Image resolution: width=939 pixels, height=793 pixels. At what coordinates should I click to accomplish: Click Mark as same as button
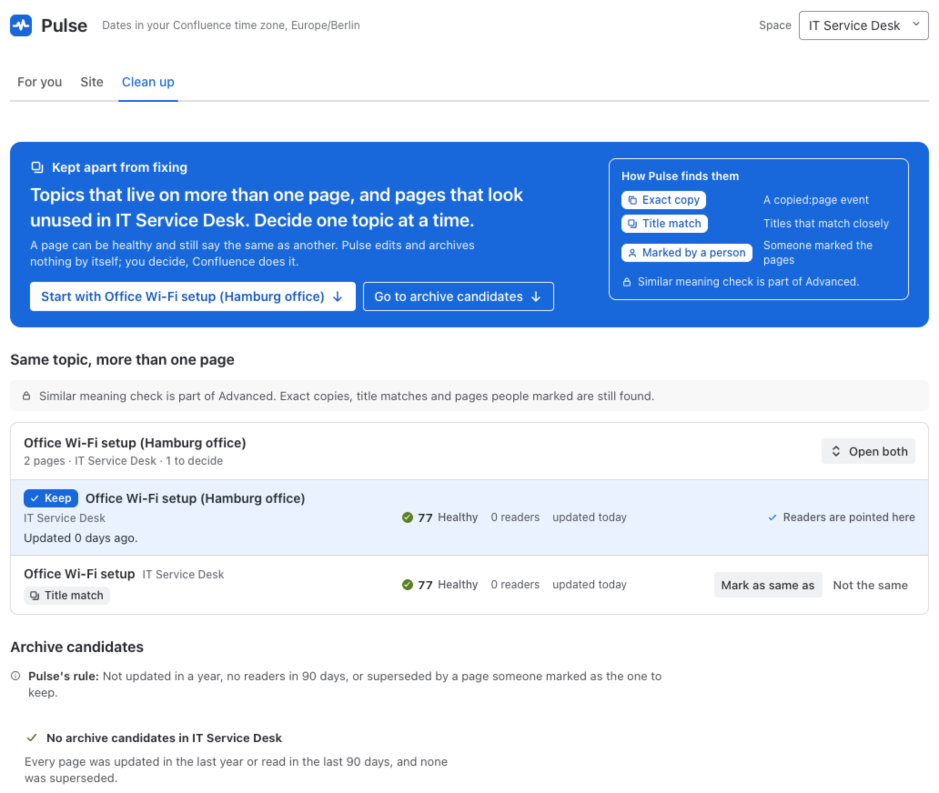tap(767, 585)
